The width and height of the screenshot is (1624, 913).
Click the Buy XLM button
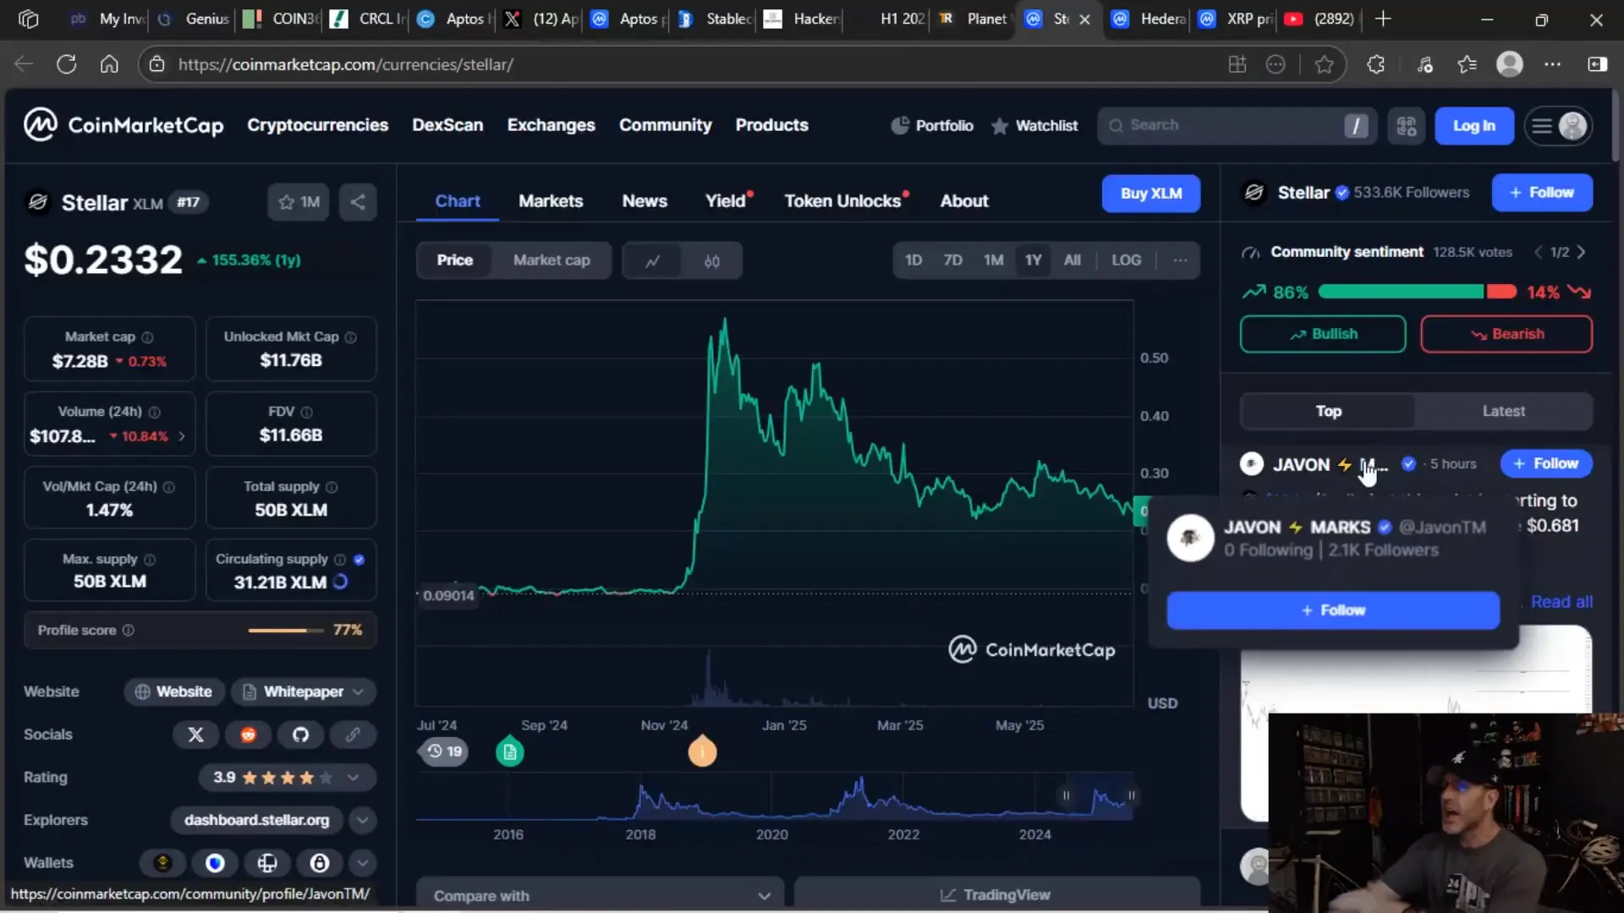1150,194
